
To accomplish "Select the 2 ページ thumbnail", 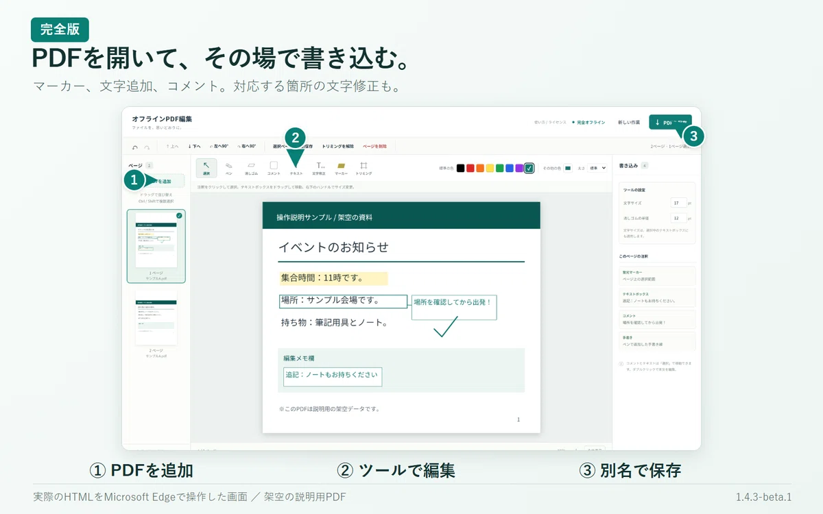I will click(x=156, y=324).
